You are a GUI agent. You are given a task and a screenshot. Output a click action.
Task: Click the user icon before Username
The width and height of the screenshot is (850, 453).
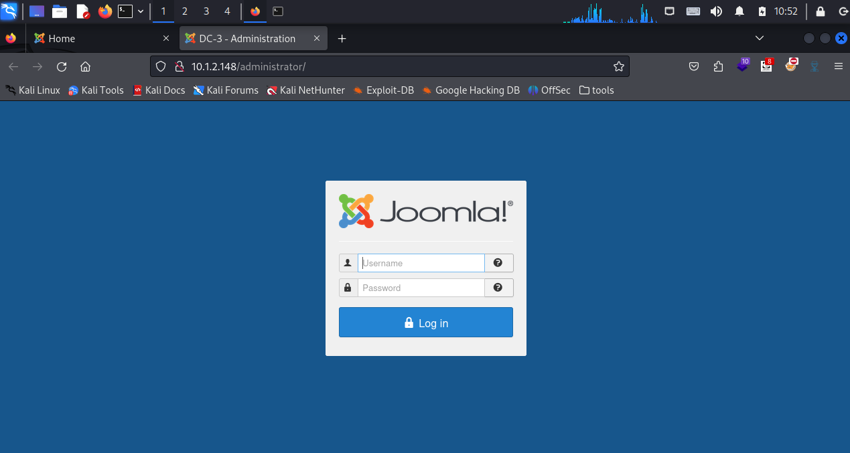pyautogui.click(x=348, y=263)
